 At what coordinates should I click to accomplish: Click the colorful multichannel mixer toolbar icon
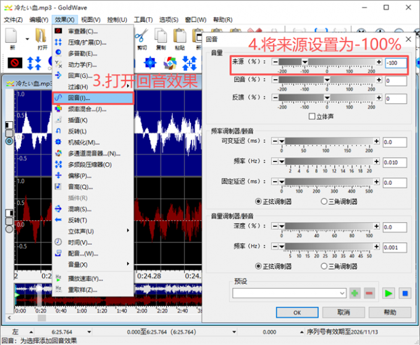[170, 63]
